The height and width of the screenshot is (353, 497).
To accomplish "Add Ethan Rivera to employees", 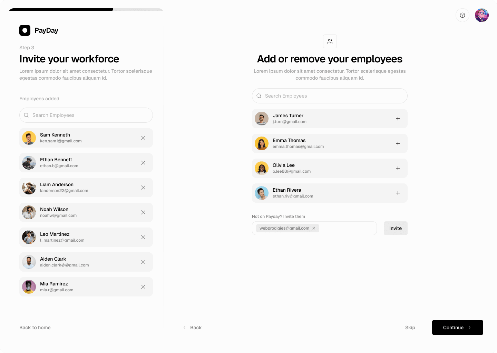I will 398,193.
